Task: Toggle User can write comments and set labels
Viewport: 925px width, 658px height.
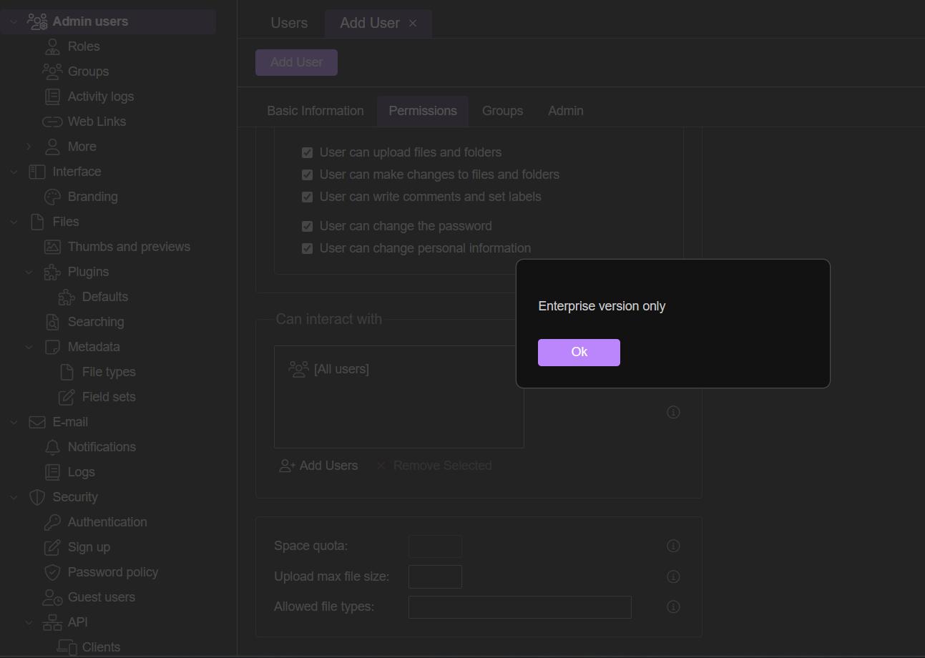Action: 308,197
